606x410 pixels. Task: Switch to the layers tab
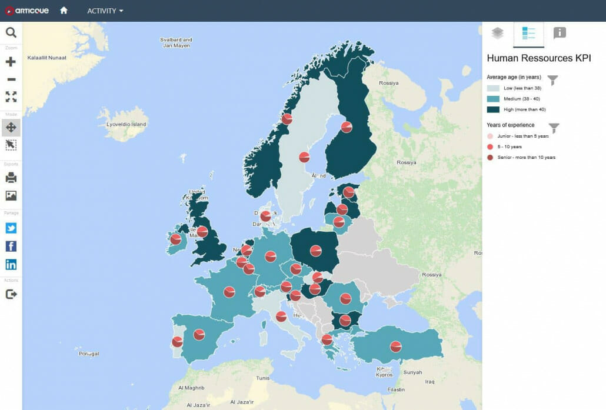pos(498,34)
